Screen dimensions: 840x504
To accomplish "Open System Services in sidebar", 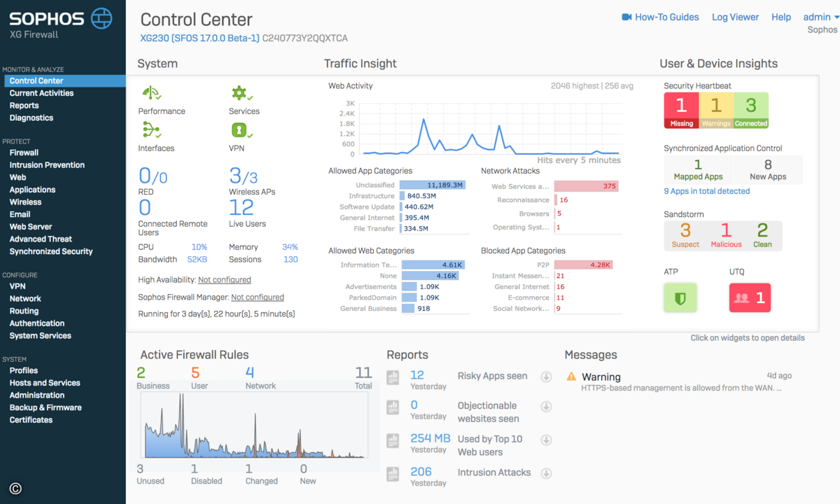I will tap(40, 336).
